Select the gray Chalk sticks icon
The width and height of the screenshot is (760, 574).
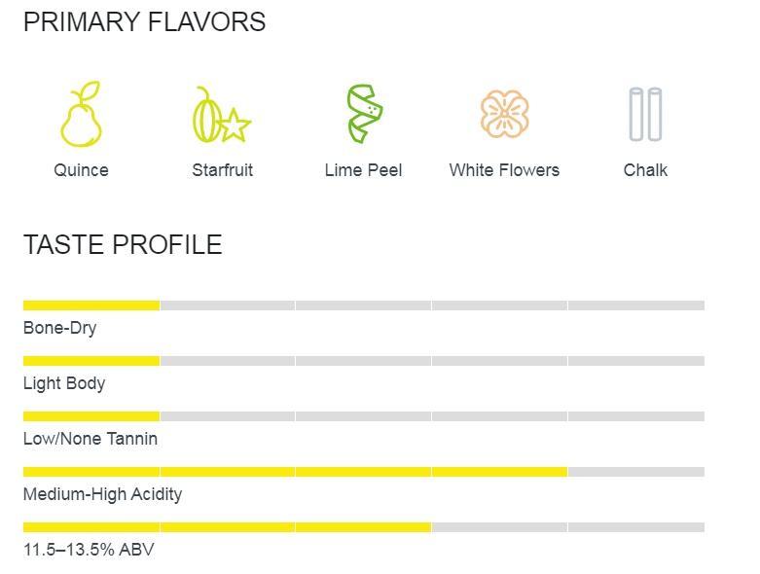click(x=645, y=115)
